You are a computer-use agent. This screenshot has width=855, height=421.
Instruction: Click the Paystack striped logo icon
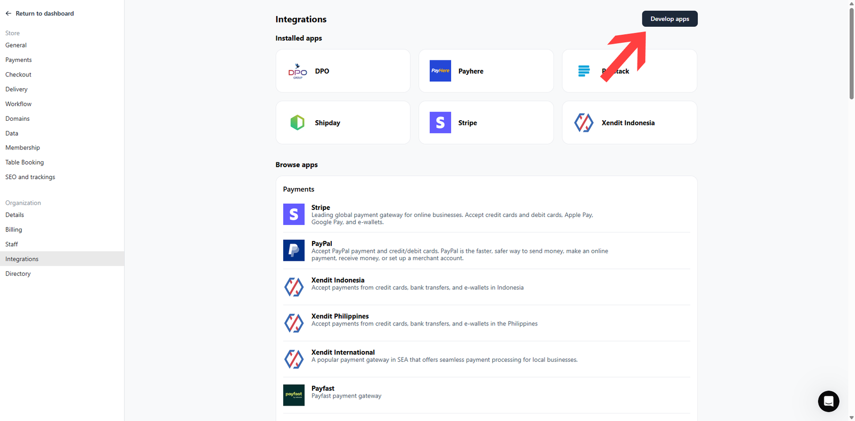[x=584, y=71]
